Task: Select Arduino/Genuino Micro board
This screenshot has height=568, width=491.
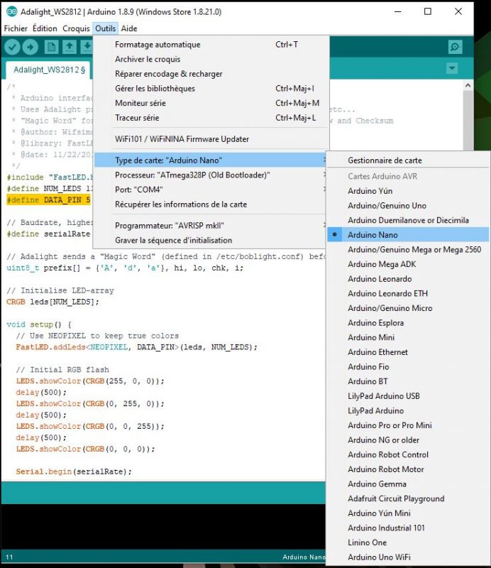Action: point(408,308)
